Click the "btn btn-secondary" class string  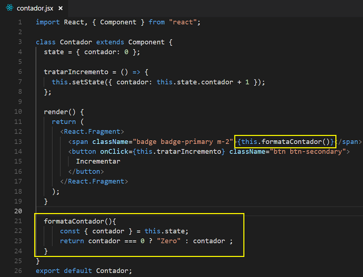pos(308,152)
